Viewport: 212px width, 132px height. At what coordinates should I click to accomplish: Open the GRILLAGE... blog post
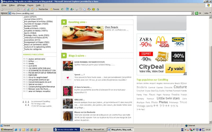79,100
